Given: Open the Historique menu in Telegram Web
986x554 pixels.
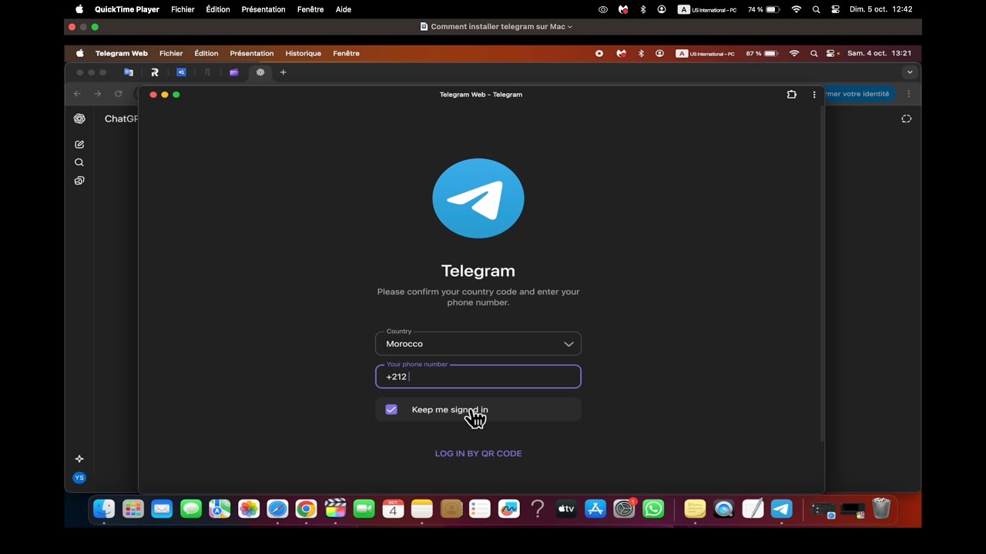Looking at the screenshot, I should [303, 54].
